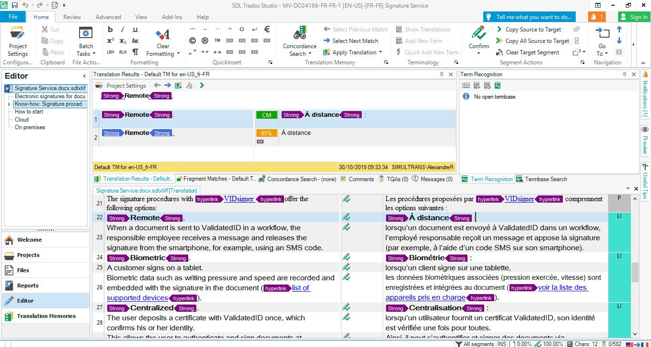This screenshot has height=347, width=651.
Task: Open Project Settings in the ribbon
Action: click(x=18, y=41)
